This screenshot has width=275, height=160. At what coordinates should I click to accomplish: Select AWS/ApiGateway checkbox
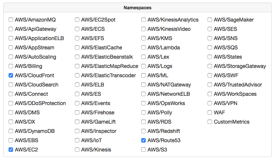click(x=11, y=29)
